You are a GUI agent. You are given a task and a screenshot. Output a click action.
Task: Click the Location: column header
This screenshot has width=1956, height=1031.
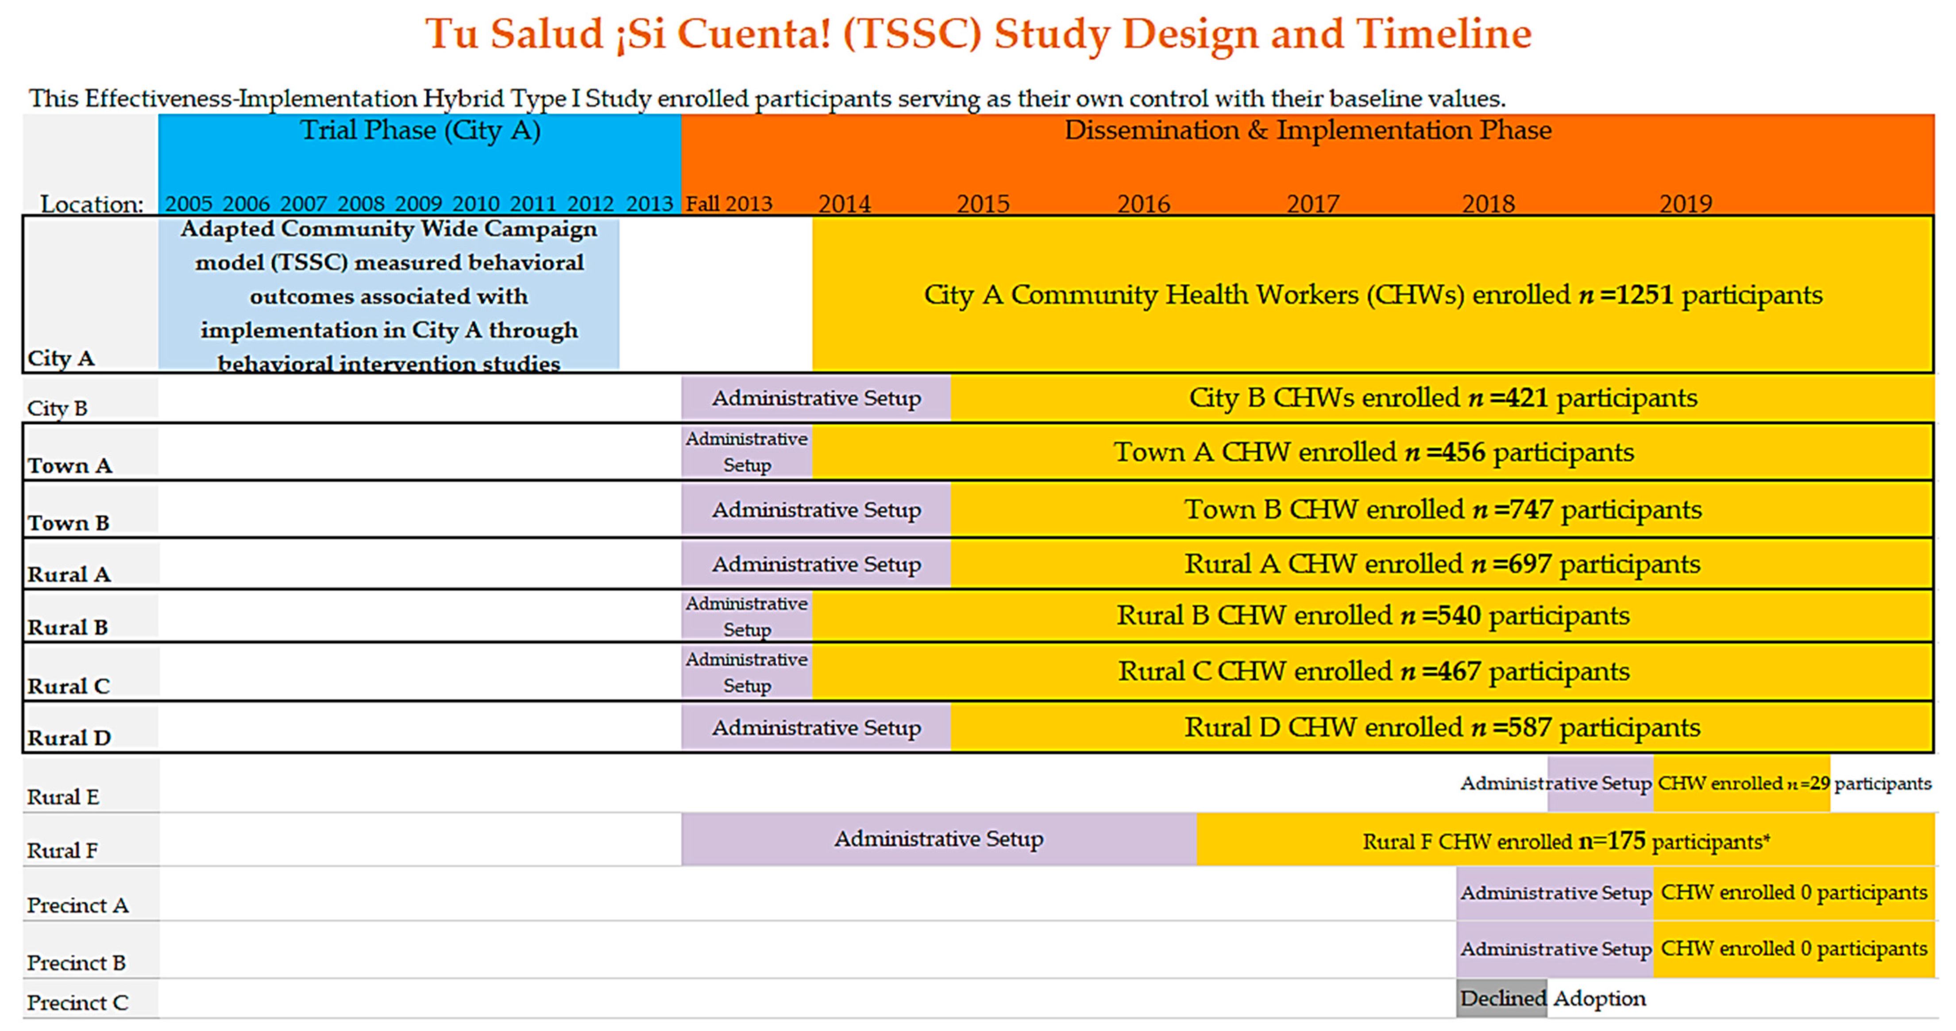point(91,204)
